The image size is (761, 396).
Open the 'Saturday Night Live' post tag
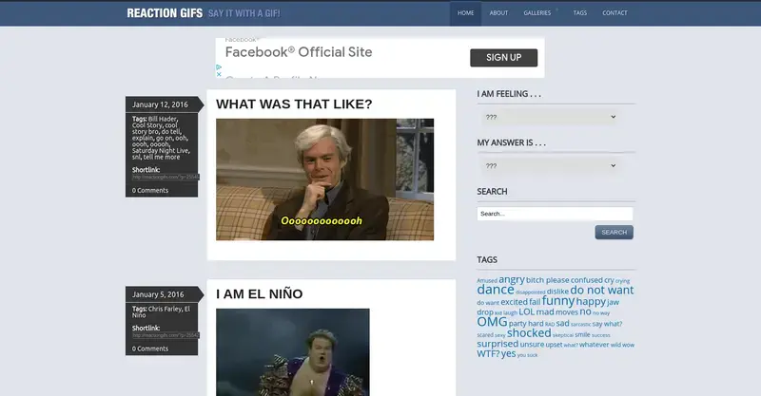click(x=161, y=151)
